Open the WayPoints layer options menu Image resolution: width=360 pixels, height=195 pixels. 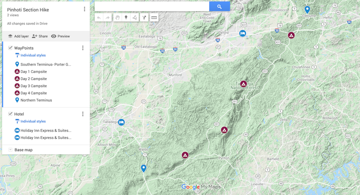click(83, 48)
